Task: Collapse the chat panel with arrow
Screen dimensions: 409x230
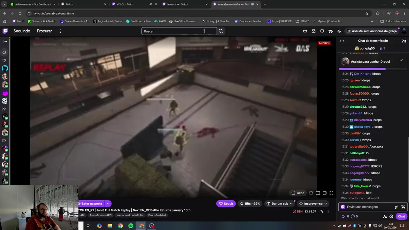Action: 342,41
